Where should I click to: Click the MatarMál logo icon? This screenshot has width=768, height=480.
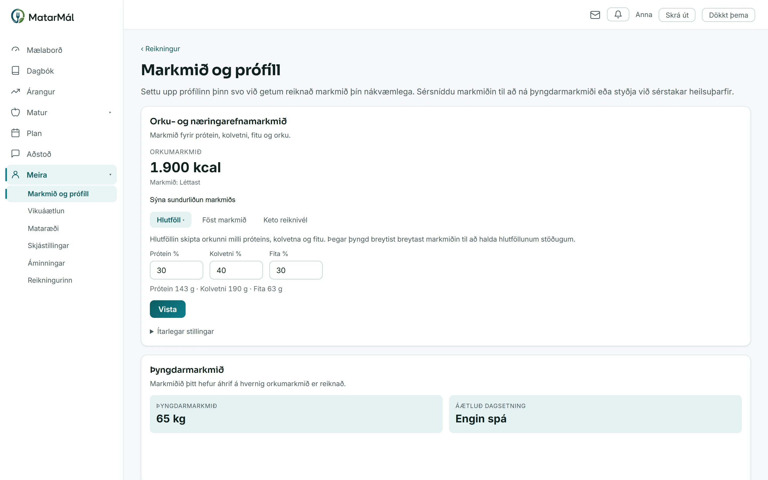click(18, 16)
